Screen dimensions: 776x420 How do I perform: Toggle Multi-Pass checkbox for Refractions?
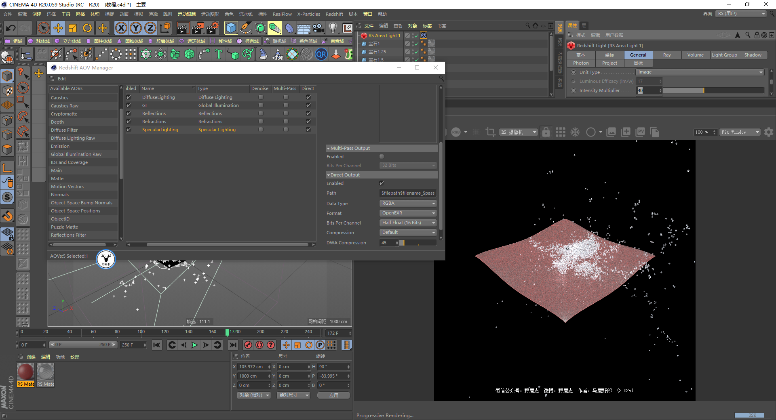[x=286, y=122]
